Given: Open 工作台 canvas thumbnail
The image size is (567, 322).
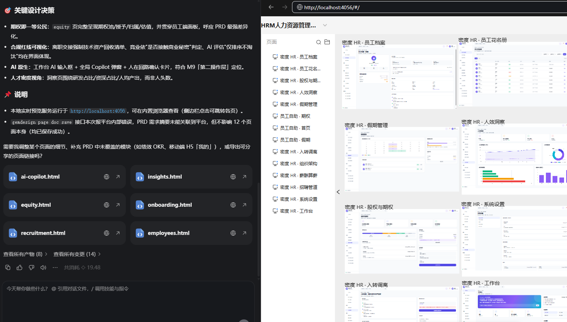Looking at the screenshot, I should click(514, 303).
